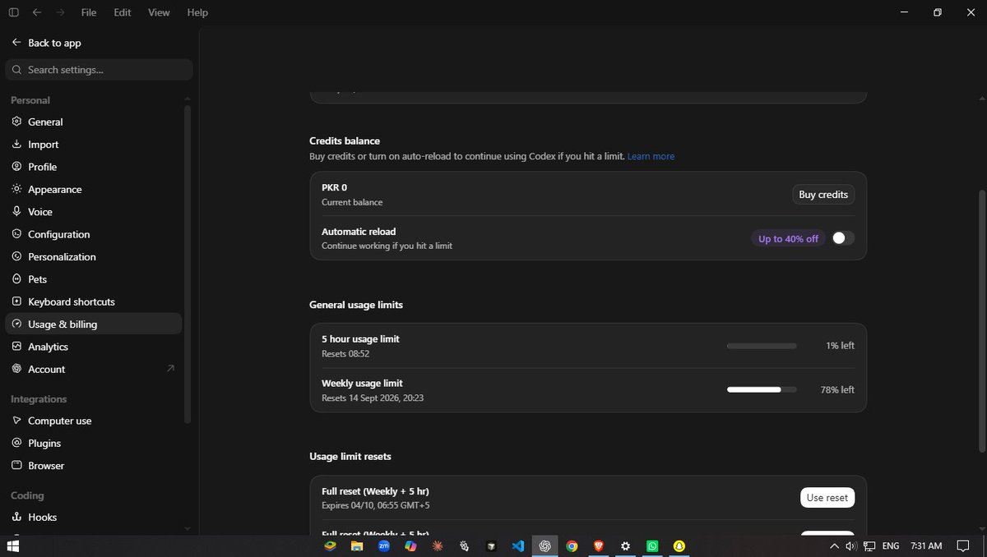Screen dimensions: 987x557
Task: Click the Search settings input field
Action: pyautogui.click(x=100, y=70)
